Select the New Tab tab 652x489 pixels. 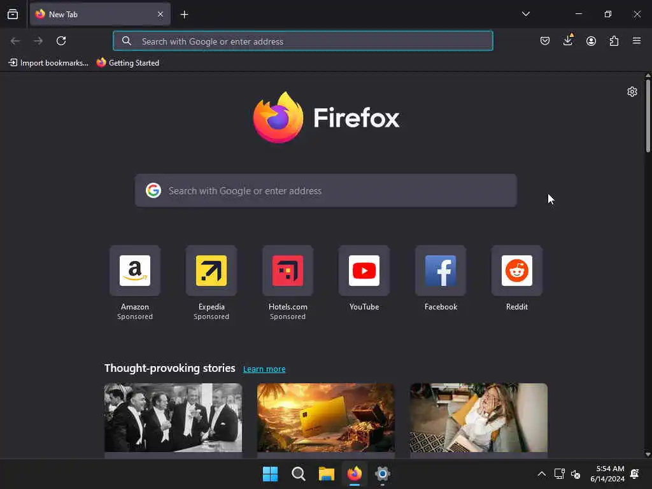pyautogui.click(x=100, y=14)
